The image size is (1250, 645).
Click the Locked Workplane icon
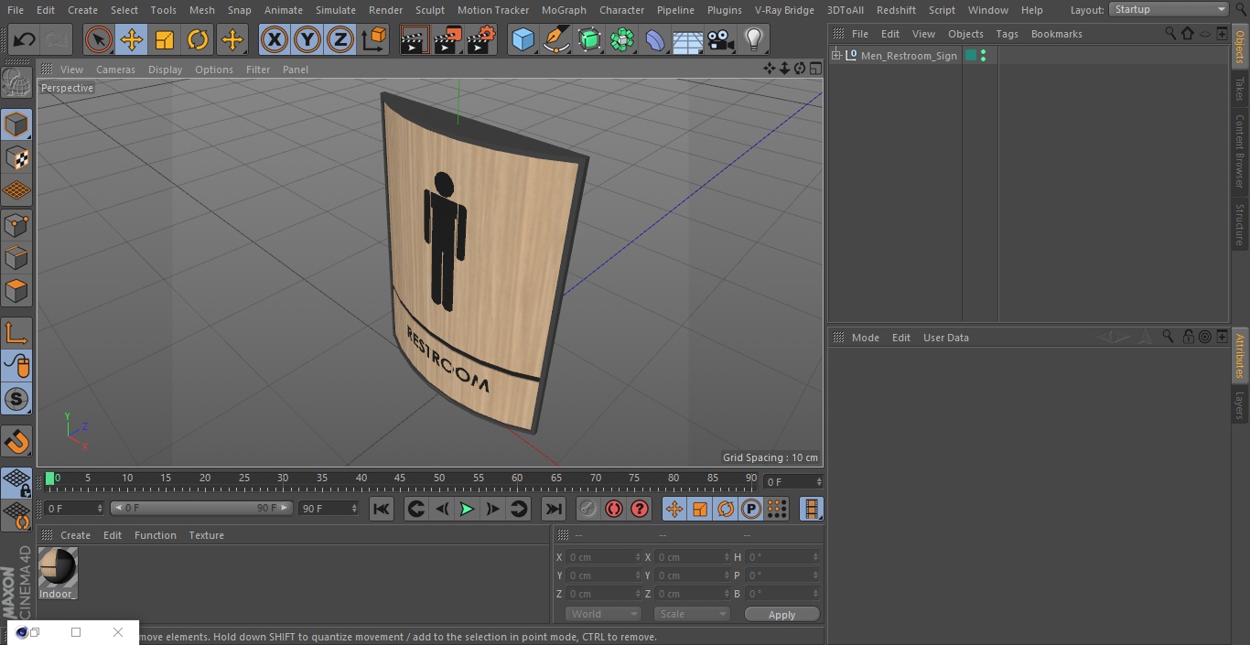tap(16, 483)
